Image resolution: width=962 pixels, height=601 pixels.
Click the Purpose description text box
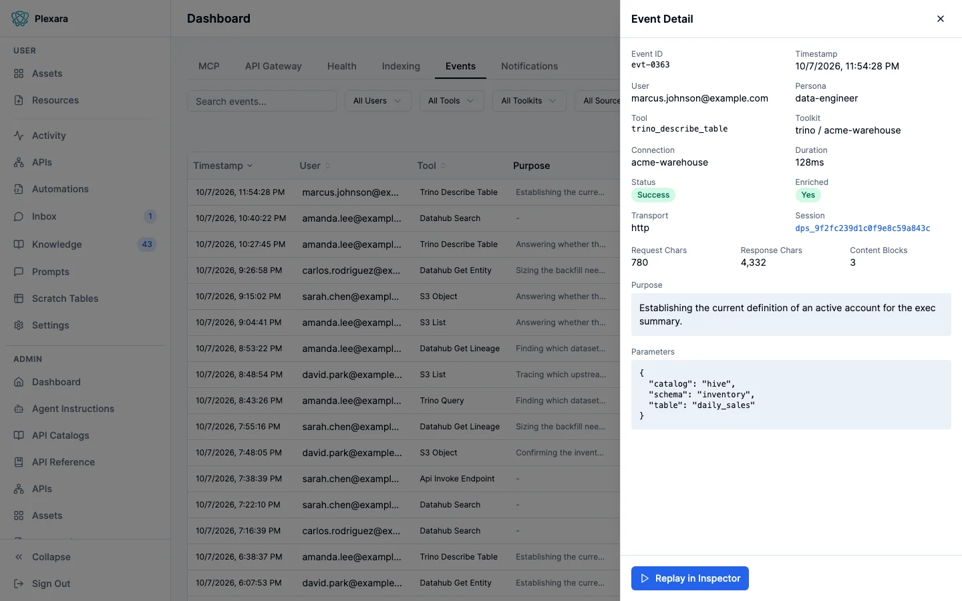click(791, 315)
